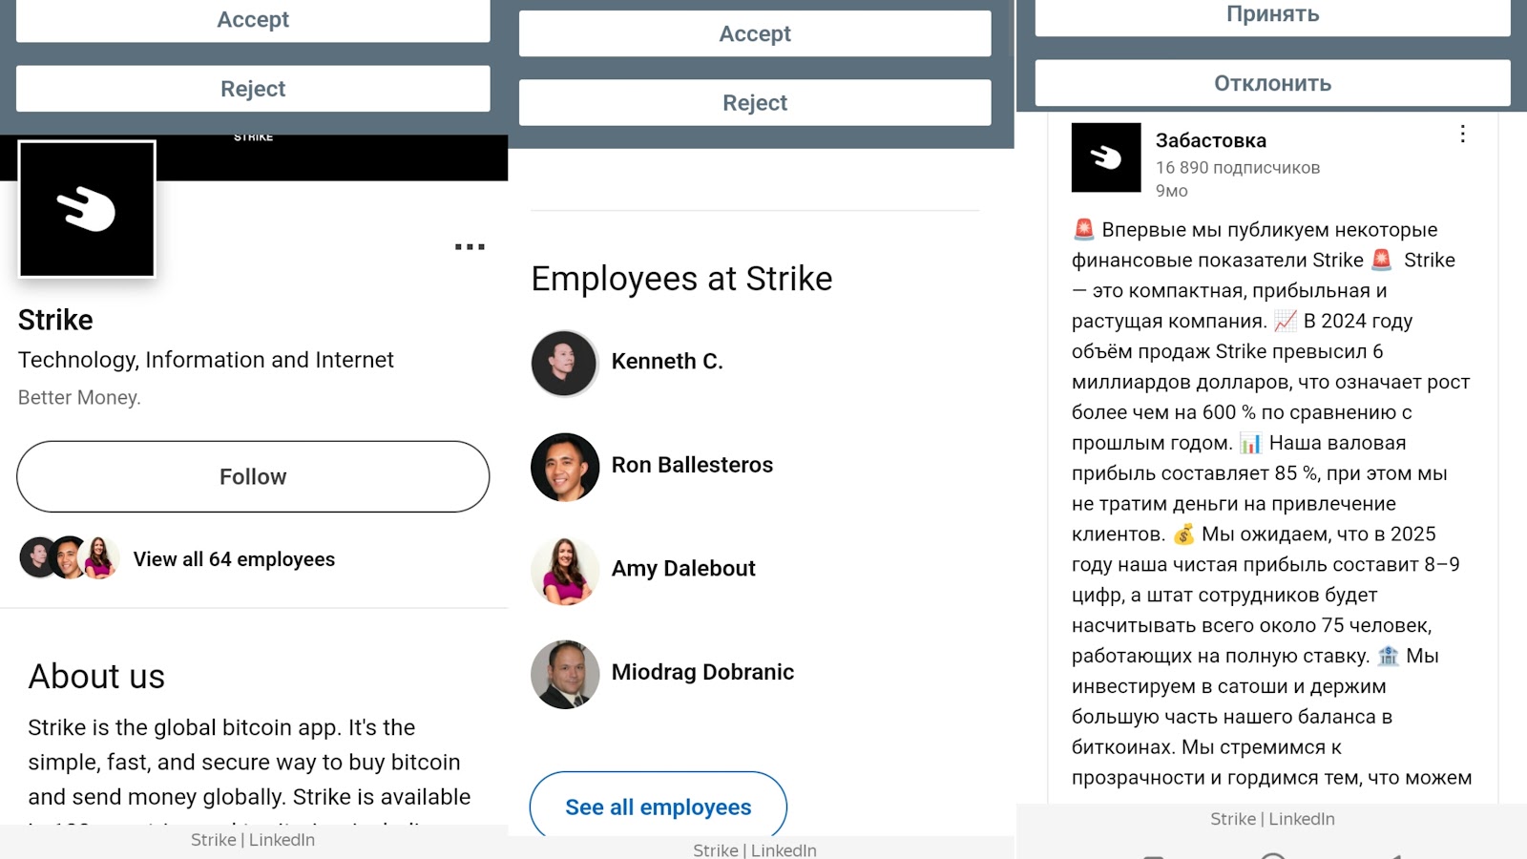Select the name Amy Dalebout

coord(683,569)
